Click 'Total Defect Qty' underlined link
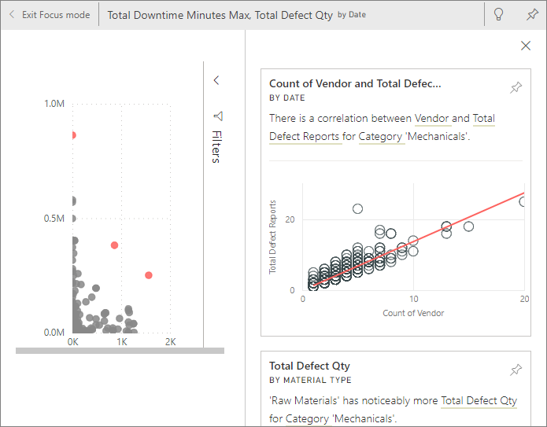547x427 pixels. click(x=479, y=401)
